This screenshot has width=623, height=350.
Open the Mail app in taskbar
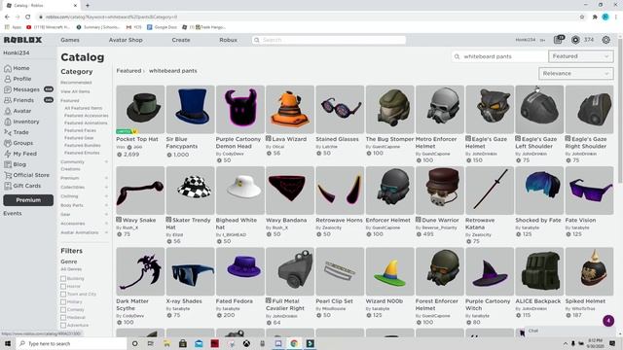(199, 343)
